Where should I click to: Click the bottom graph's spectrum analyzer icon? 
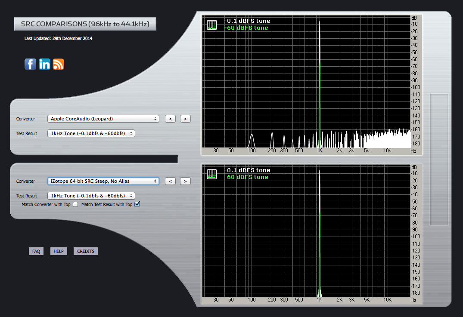click(212, 174)
